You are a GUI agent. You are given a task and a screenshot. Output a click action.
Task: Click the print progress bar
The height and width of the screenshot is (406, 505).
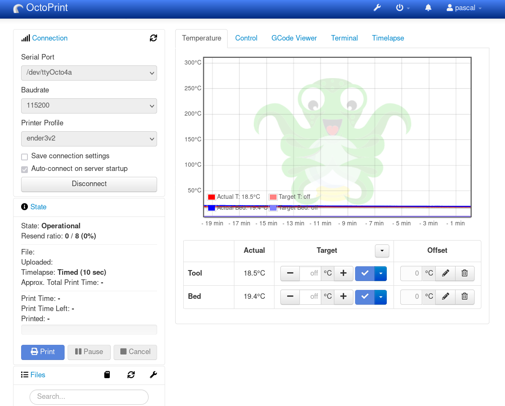point(89,330)
